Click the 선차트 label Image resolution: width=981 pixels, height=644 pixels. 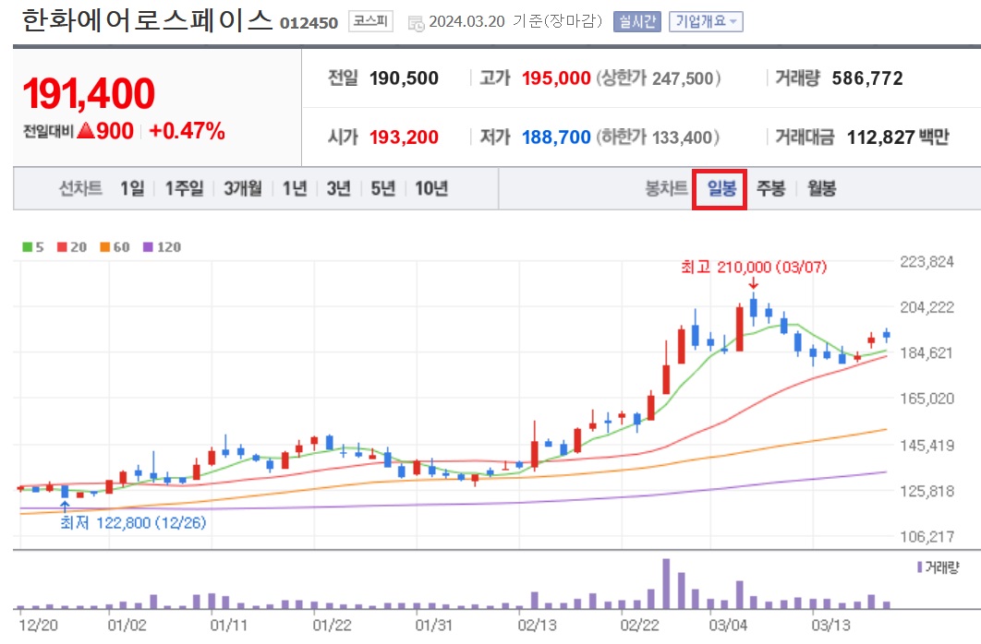point(80,188)
